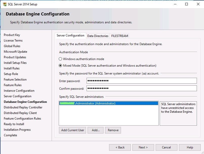Click the Distributed Replay Client step
The width and height of the screenshot is (204, 154).
pyautogui.click(x=20, y=113)
